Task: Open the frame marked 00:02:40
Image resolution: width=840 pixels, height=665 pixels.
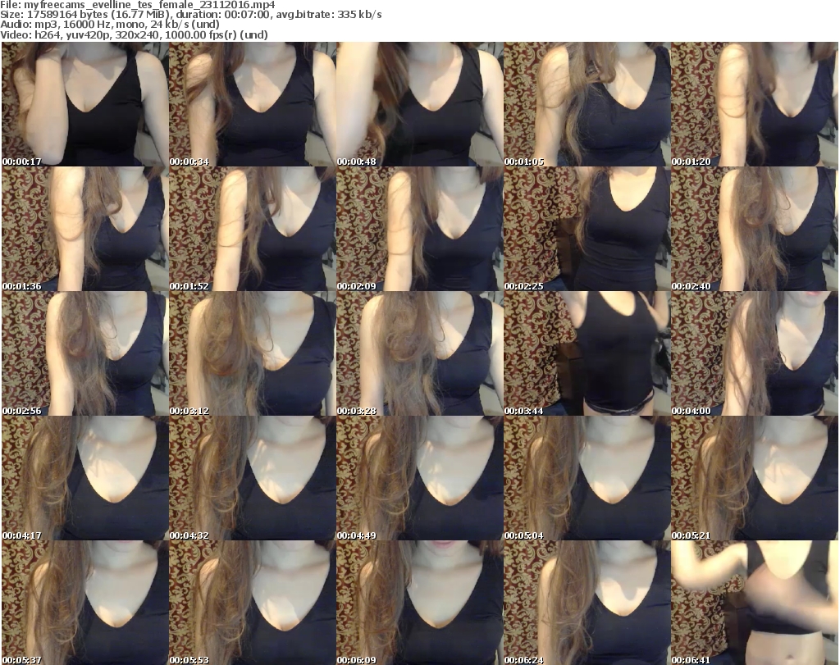Action: (x=755, y=229)
